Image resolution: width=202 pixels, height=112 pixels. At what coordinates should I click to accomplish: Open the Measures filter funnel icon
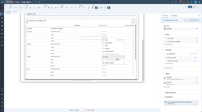193,54
